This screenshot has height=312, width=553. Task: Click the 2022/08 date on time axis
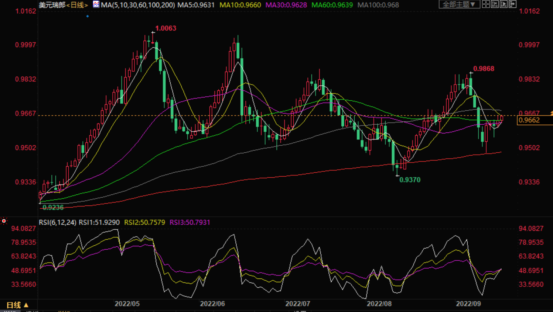[379, 304]
